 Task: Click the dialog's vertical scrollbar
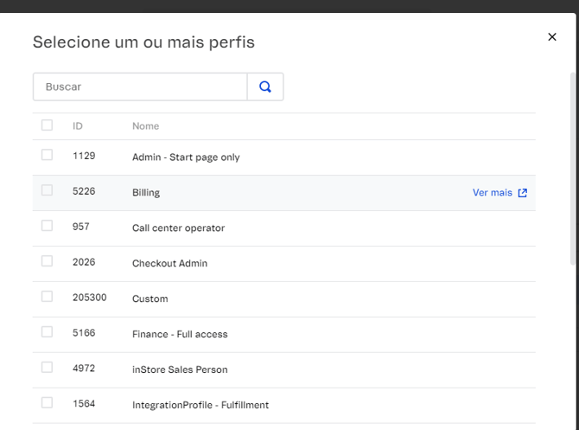(x=574, y=164)
